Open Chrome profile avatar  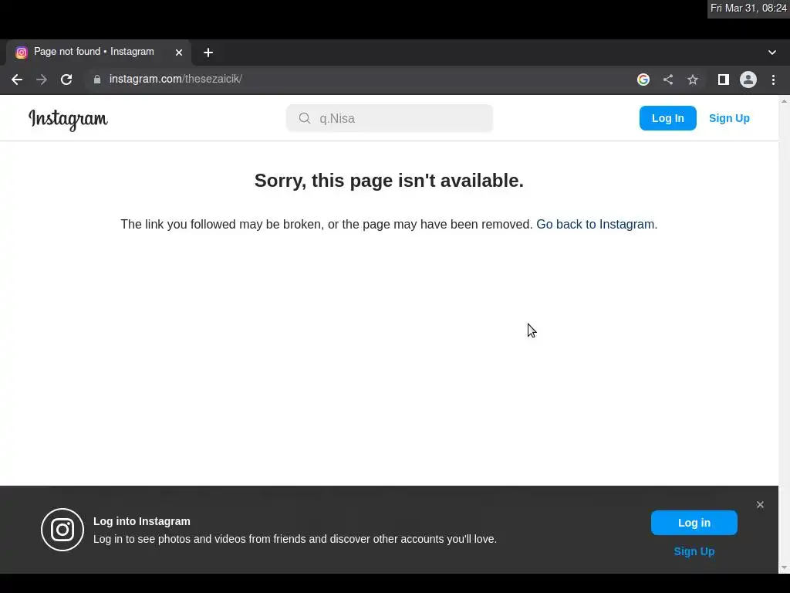(748, 80)
